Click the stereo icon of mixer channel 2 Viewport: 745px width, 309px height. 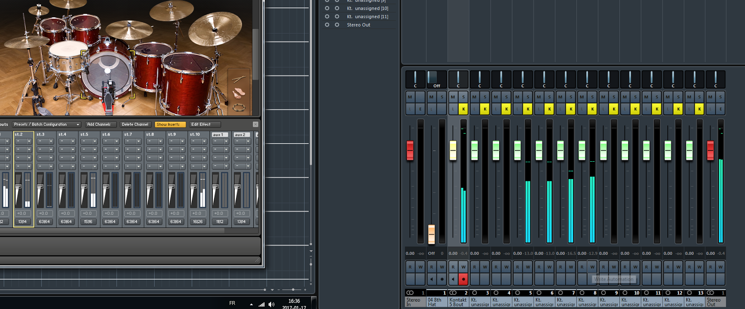(453, 293)
